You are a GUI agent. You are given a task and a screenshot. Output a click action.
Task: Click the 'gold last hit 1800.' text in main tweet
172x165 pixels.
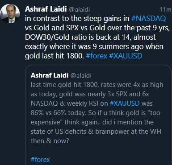coord(55,56)
